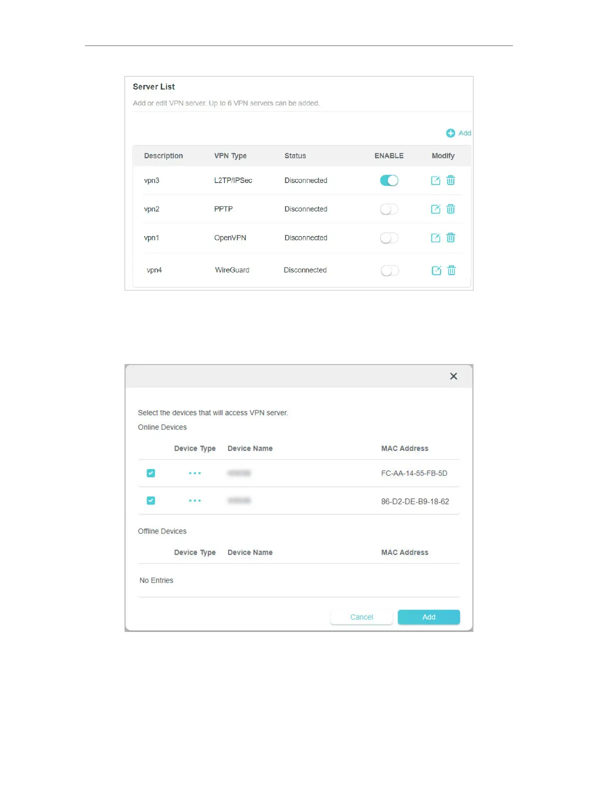Viewport: 598px width, 791px height.
Task: Click the PPTP VPN type cell
Action: pos(223,209)
